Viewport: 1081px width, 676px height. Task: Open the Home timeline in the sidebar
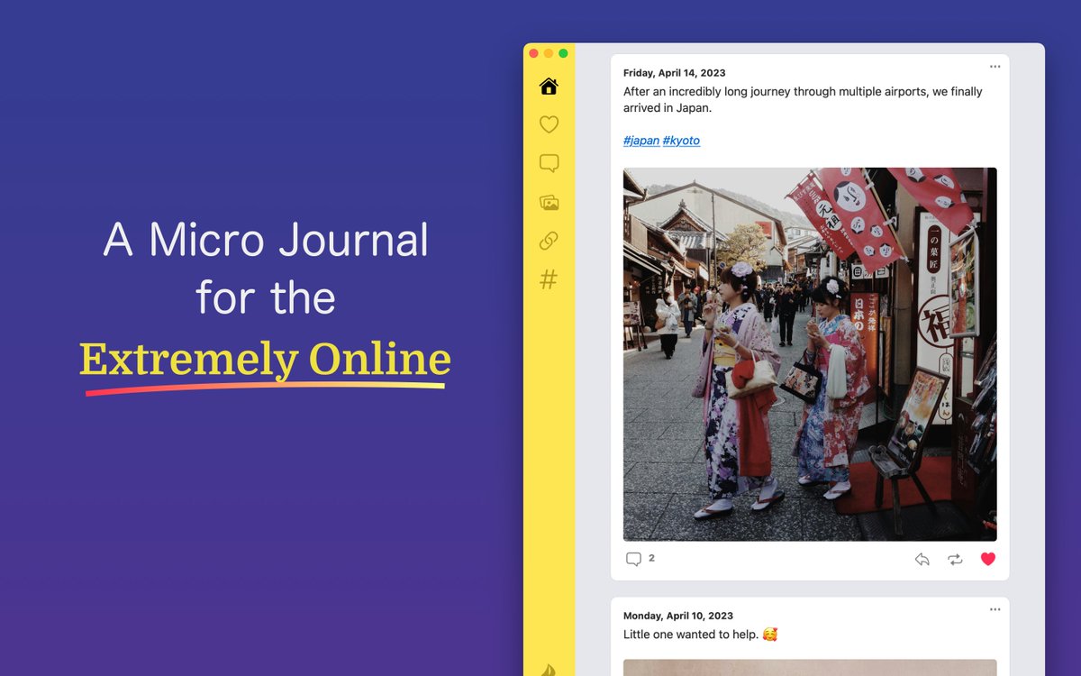tap(549, 87)
